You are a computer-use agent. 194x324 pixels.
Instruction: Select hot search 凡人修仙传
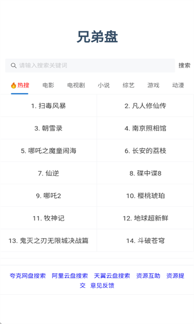point(145,106)
